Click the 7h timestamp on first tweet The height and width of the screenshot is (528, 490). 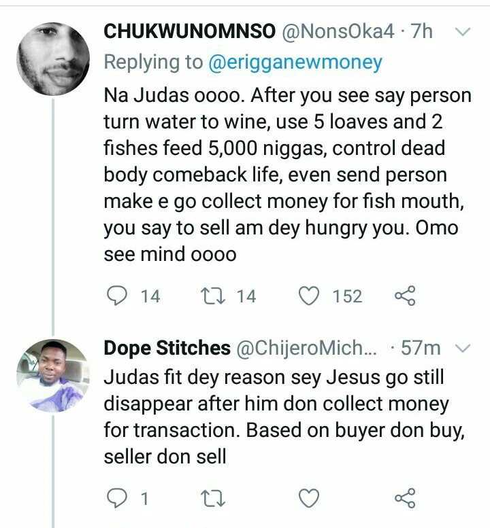pos(422,31)
